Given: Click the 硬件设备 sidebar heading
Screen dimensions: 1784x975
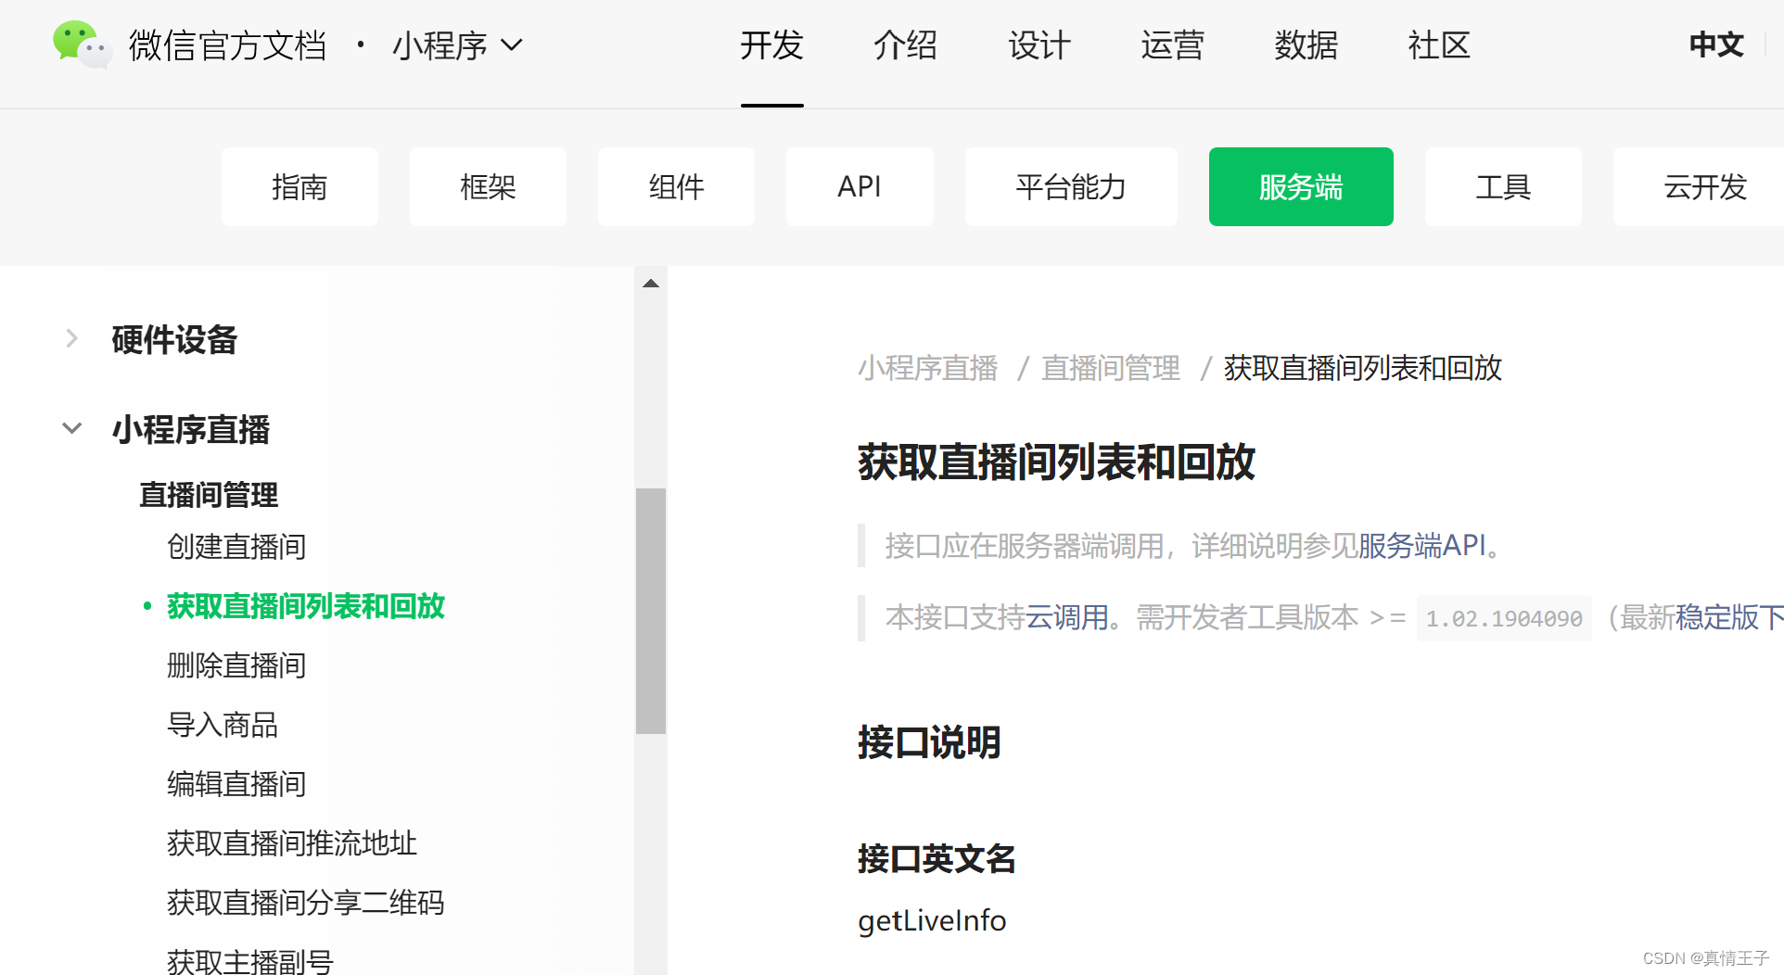Looking at the screenshot, I should (174, 339).
